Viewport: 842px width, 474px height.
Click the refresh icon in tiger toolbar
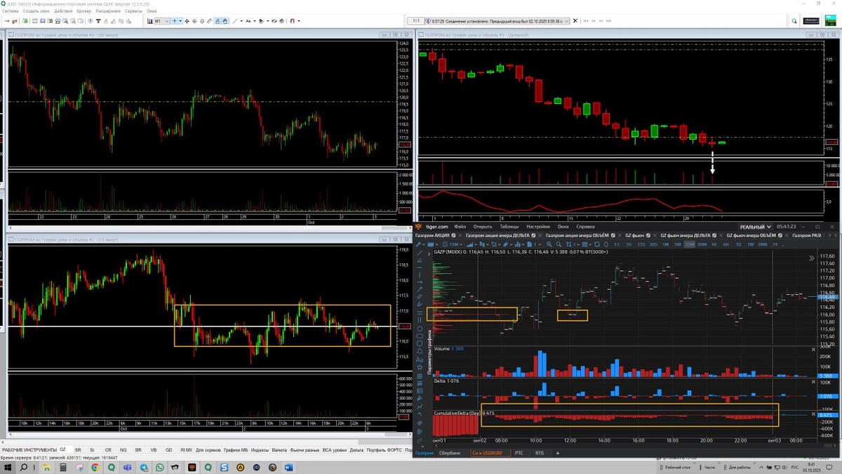[x=597, y=244]
